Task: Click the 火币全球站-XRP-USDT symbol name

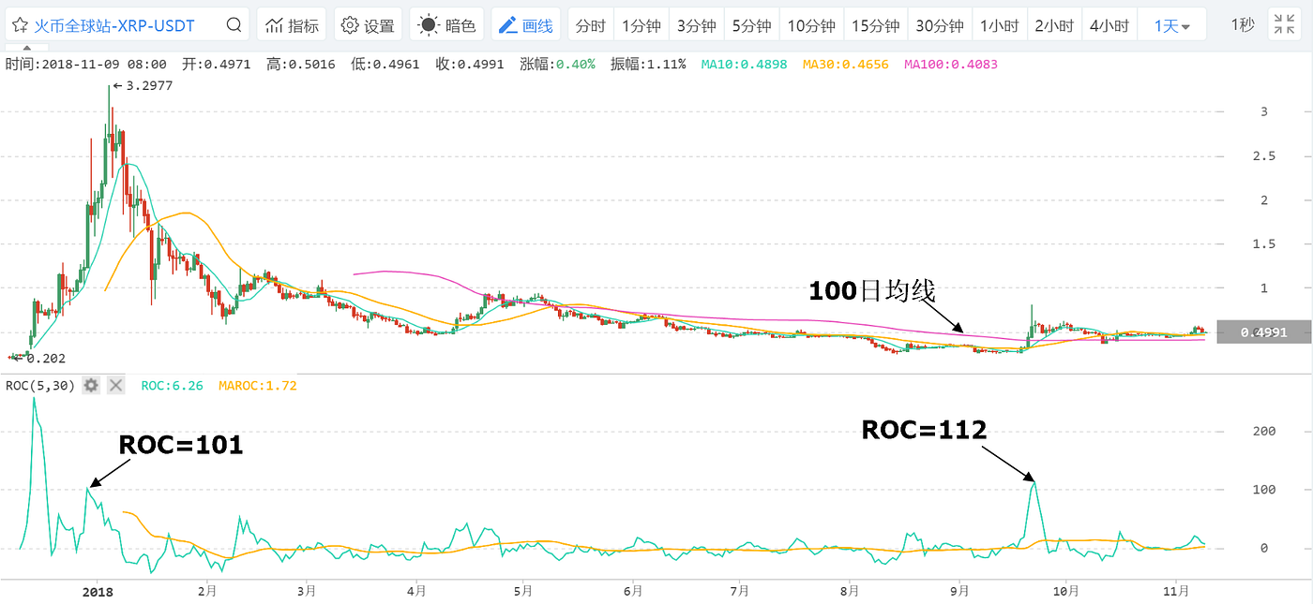Action: [114, 25]
